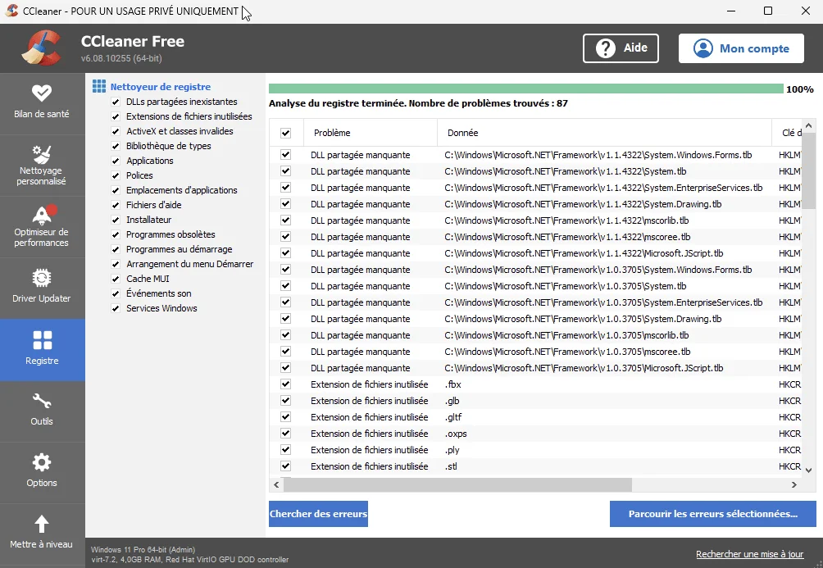
Task: Click the Chercher des erreurs button
Action: tap(318, 513)
